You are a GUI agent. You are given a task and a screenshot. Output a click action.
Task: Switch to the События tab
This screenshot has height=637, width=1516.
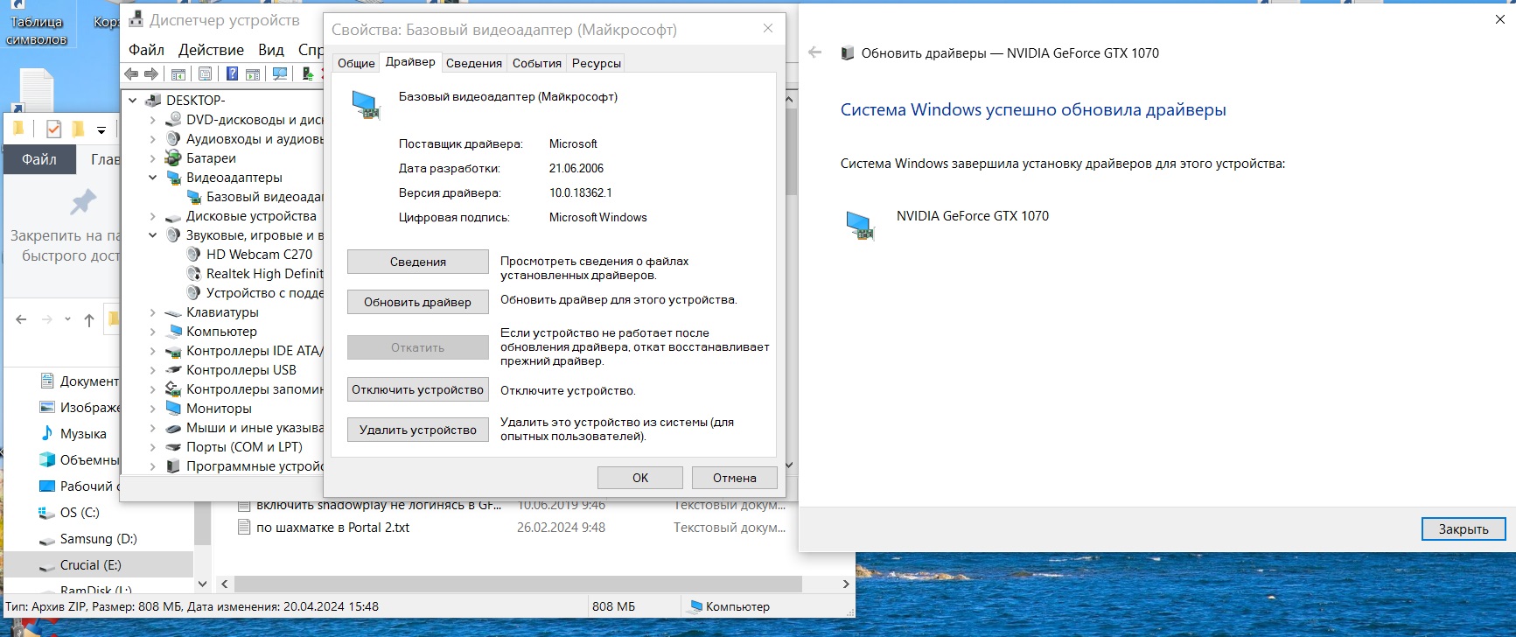(537, 63)
